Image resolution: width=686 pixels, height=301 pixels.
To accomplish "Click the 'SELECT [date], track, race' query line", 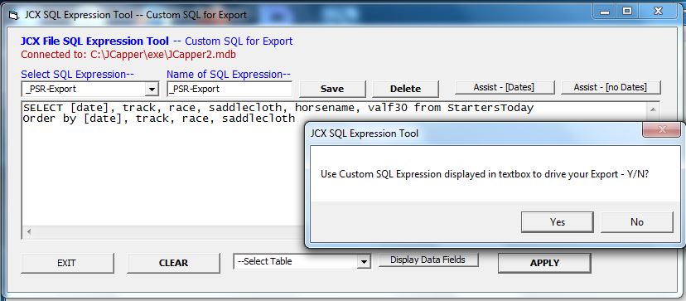I will pyautogui.click(x=278, y=108).
